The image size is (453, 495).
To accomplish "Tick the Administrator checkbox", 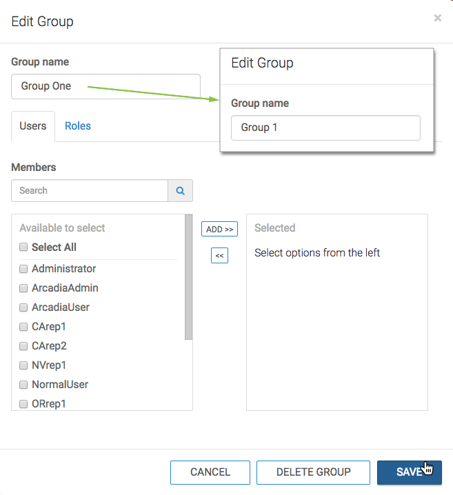I will (x=23, y=269).
